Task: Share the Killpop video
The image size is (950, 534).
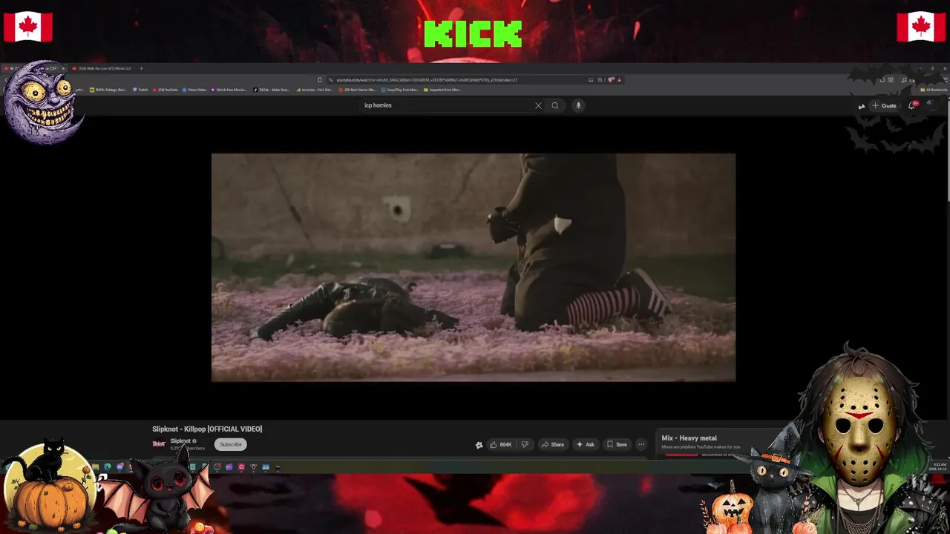Action: pos(553,444)
